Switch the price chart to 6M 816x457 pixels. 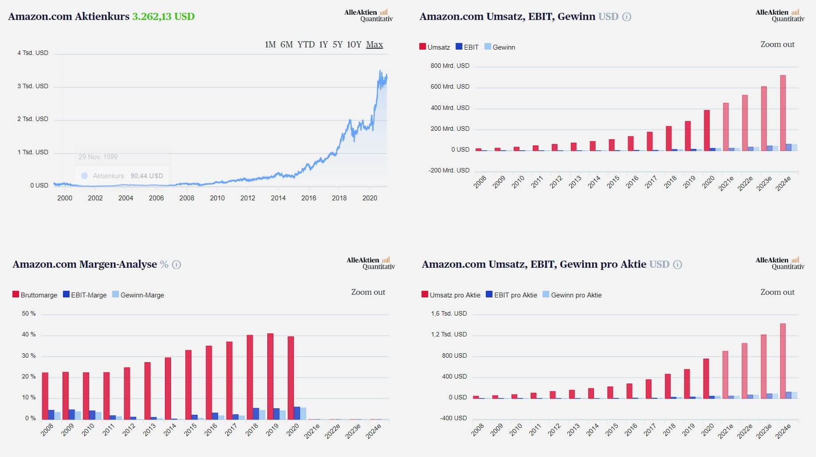pos(287,44)
